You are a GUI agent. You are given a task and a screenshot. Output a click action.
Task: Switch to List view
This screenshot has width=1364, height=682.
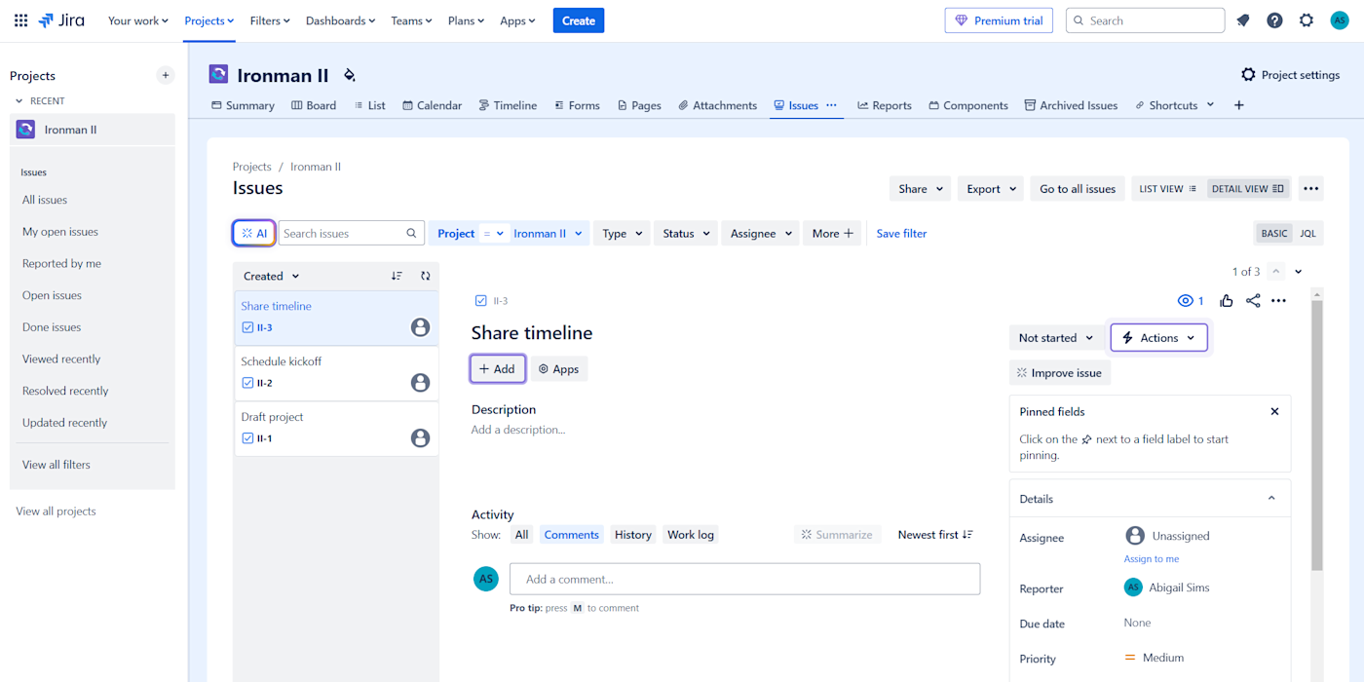(1168, 189)
